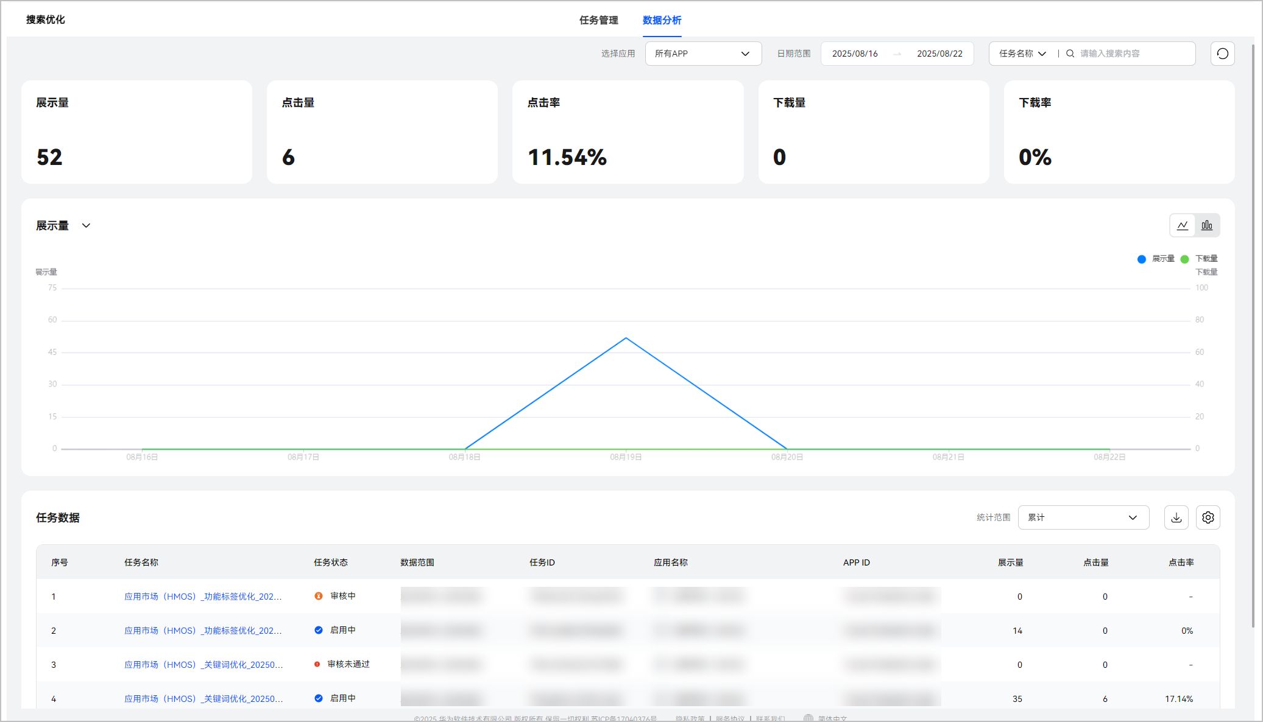This screenshot has height=722, width=1263.
Task: Click the 08月19日 chart peak point
Action: pyautogui.click(x=626, y=338)
